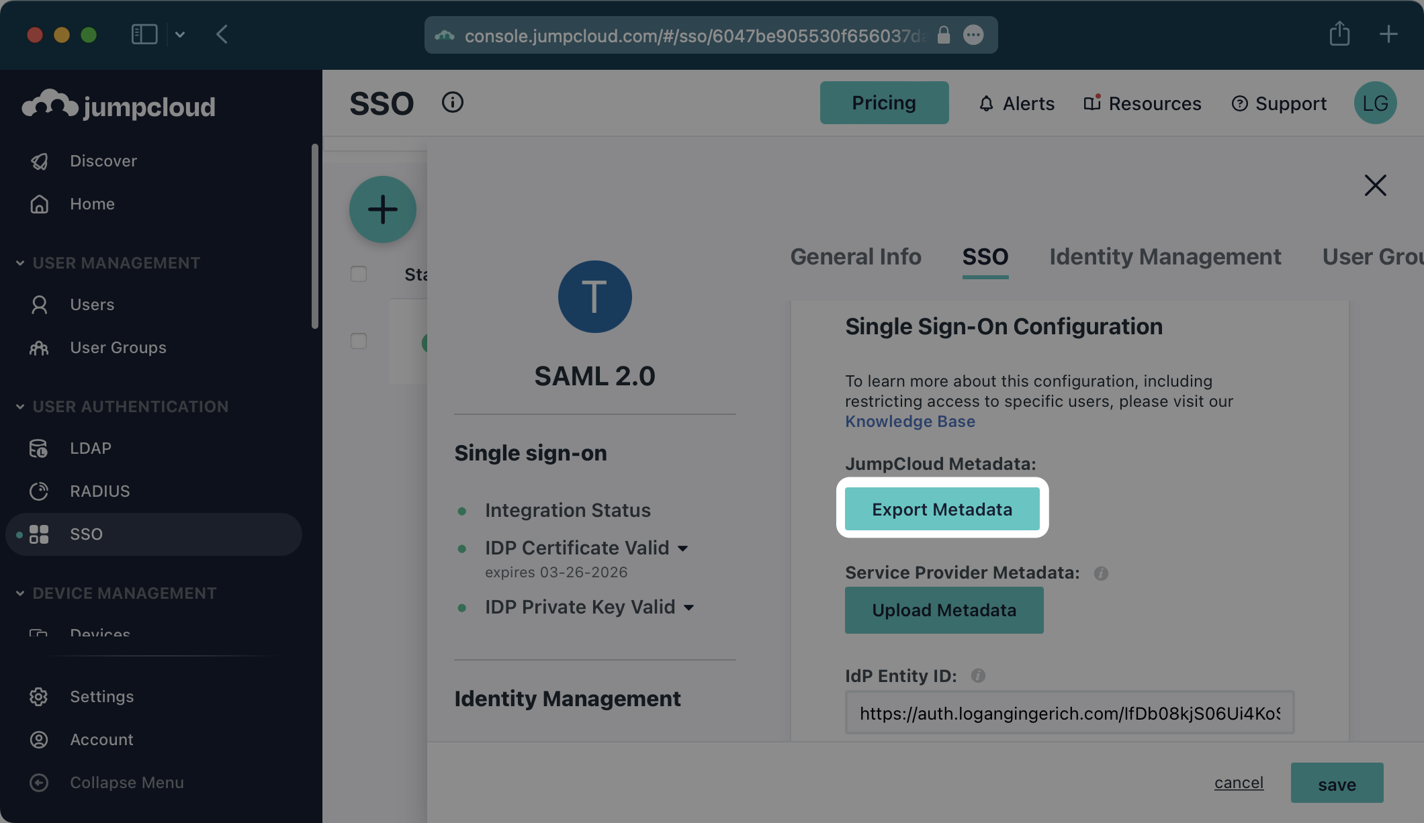This screenshot has height=823, width=1424.
Task: Open the Knowledge Base link
Action: [x=909, y=421]
